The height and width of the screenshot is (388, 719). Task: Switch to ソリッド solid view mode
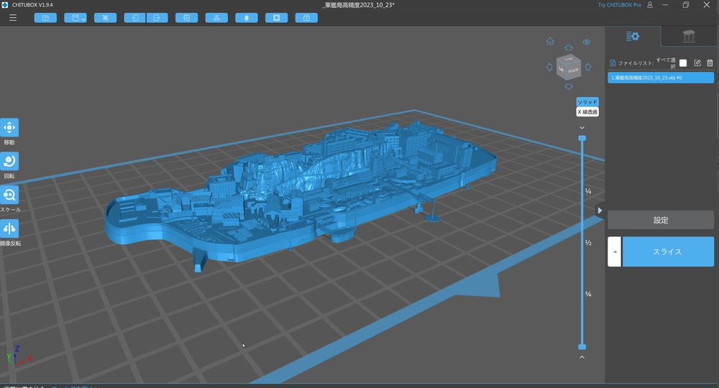[587, 102]
